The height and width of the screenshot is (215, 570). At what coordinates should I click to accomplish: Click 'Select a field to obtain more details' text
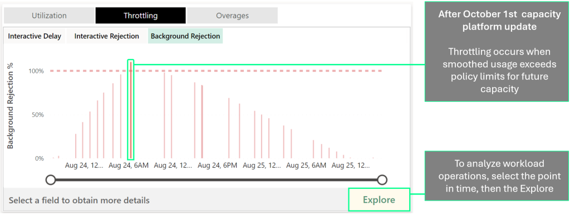click(x=79, y=200)
